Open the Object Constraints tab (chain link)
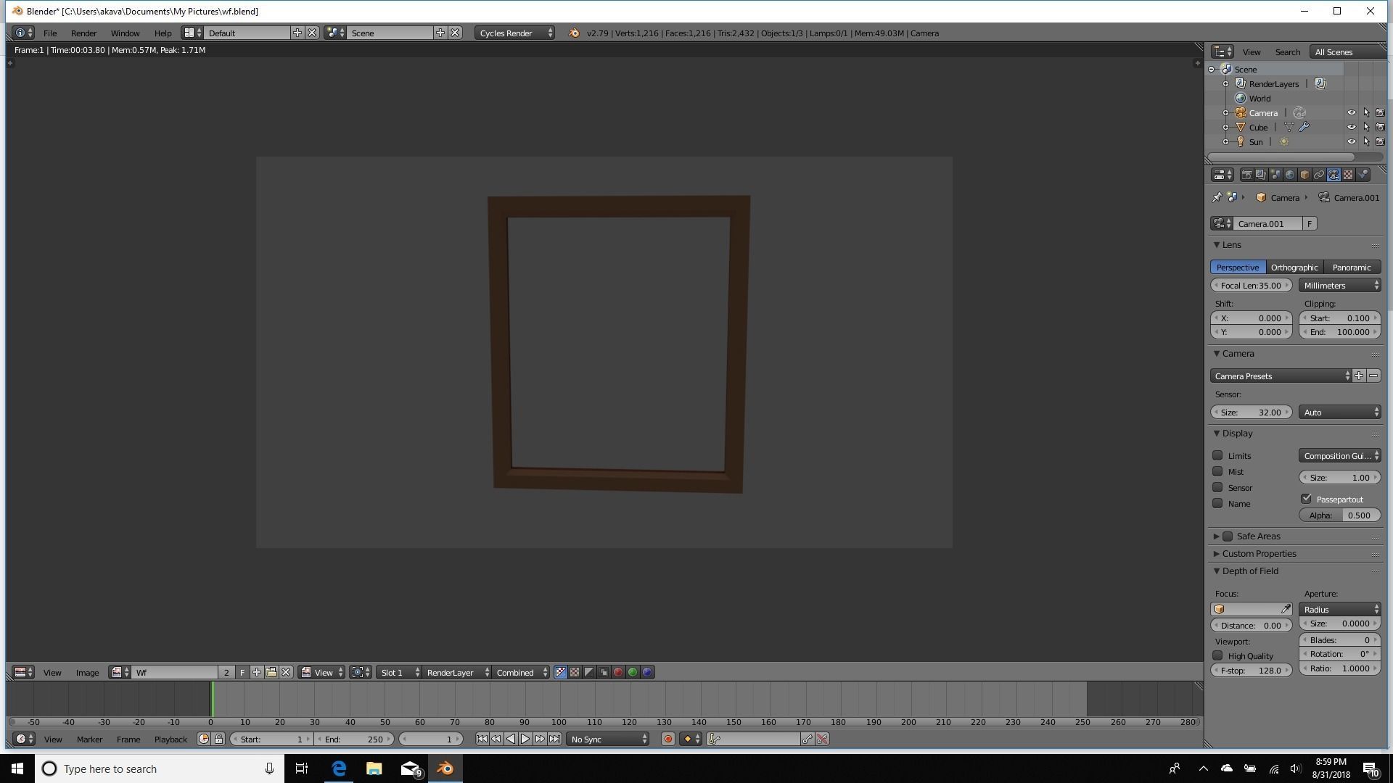1393x783 pixels. [1319, 174]
